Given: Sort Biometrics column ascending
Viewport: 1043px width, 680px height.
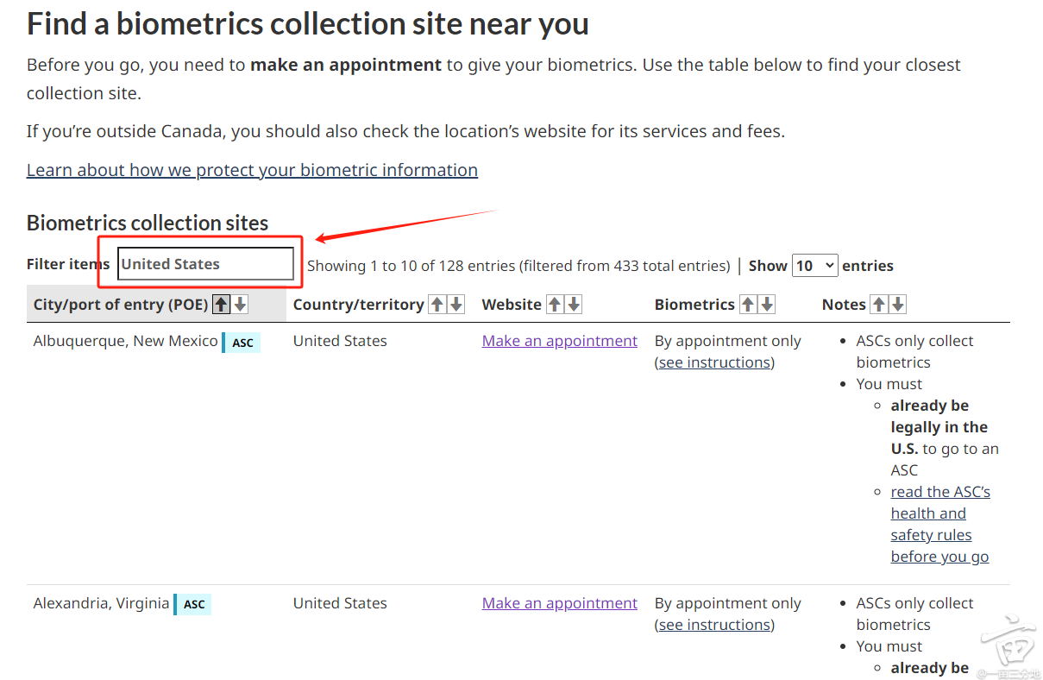Looking at the screenshot, I should (748, 305).
